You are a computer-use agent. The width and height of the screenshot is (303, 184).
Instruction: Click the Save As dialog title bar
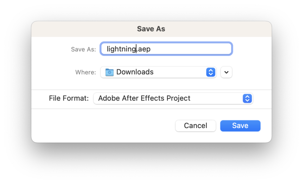pyautogui.click(x=151, y=29)
